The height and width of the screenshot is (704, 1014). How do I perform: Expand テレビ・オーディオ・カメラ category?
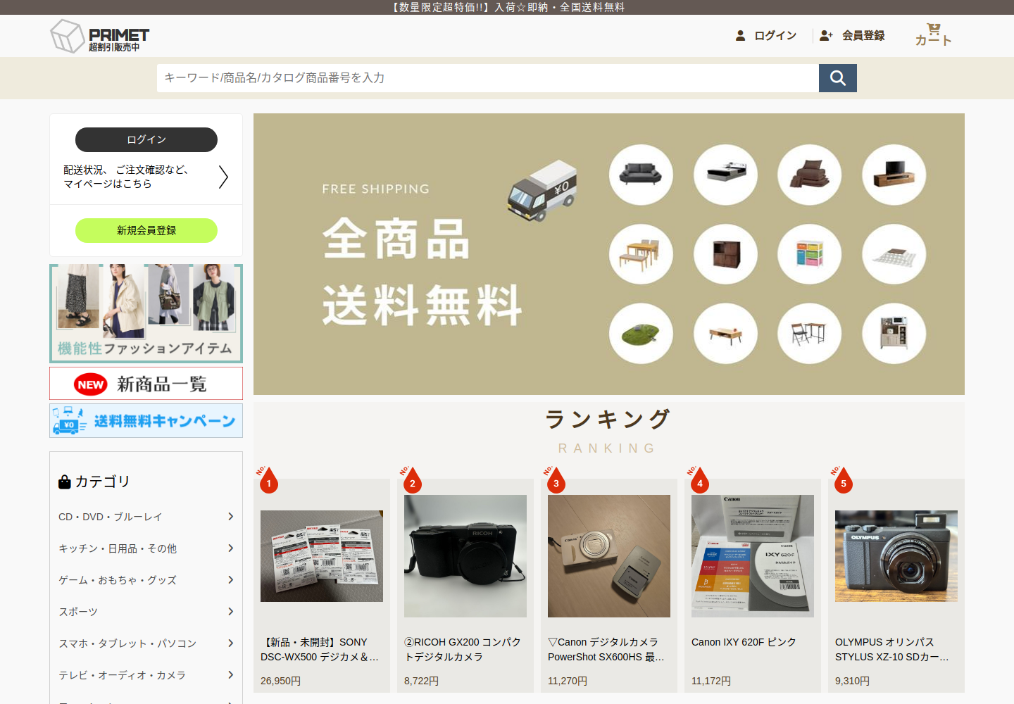tap(146, 675)
